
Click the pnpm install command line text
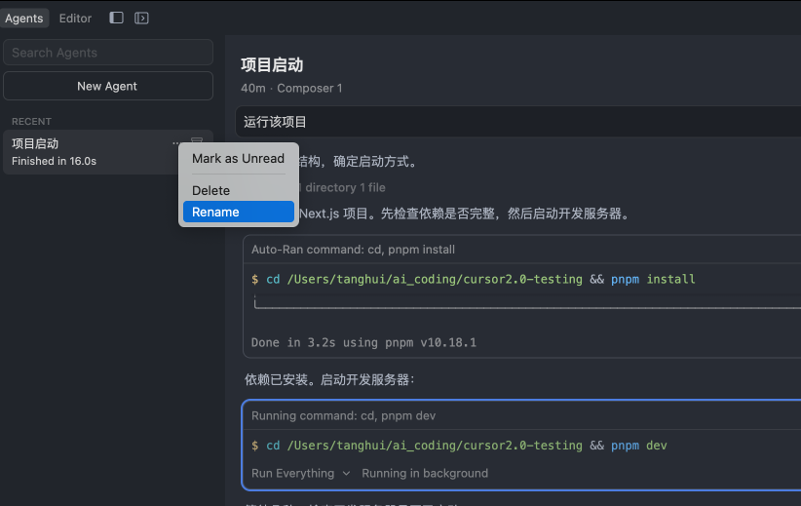pyautogui.click(x=480, y=279)
